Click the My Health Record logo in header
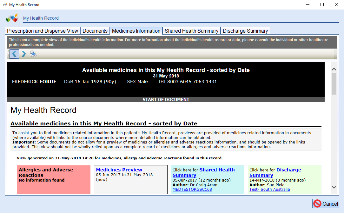 point(12,18)
